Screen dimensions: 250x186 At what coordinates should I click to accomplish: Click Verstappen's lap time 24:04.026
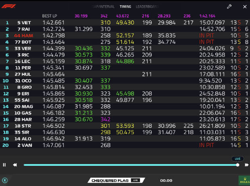click(212, 48)
